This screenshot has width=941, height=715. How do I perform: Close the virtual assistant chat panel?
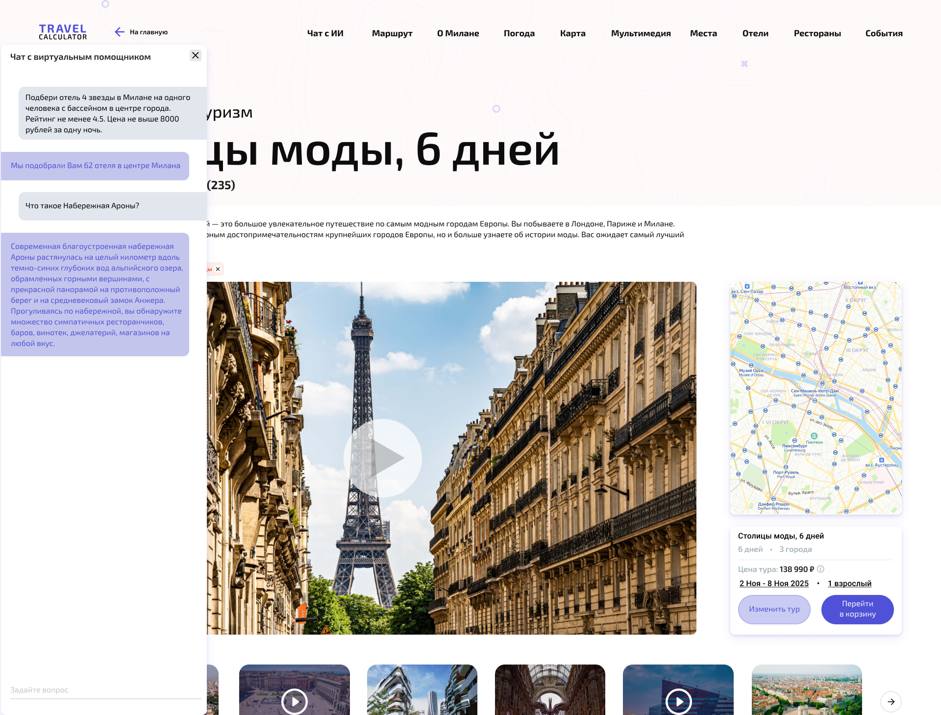[196, 55]
